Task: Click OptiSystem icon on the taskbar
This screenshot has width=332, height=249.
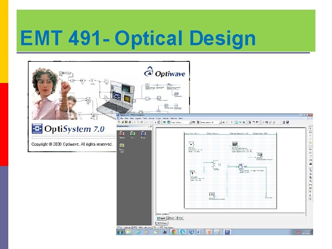Action: point(227,232)
